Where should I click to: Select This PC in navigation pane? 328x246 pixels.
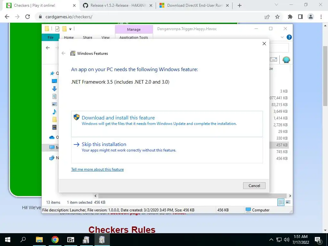52,147
